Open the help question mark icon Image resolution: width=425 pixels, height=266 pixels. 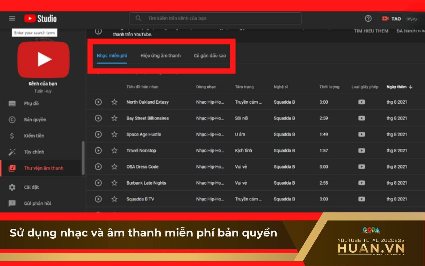pos(368,18)
